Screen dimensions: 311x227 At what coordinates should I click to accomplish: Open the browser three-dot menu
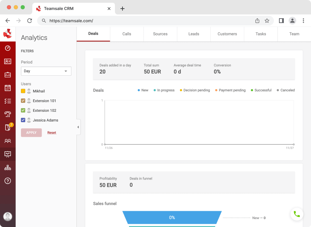tap(303, 21)
